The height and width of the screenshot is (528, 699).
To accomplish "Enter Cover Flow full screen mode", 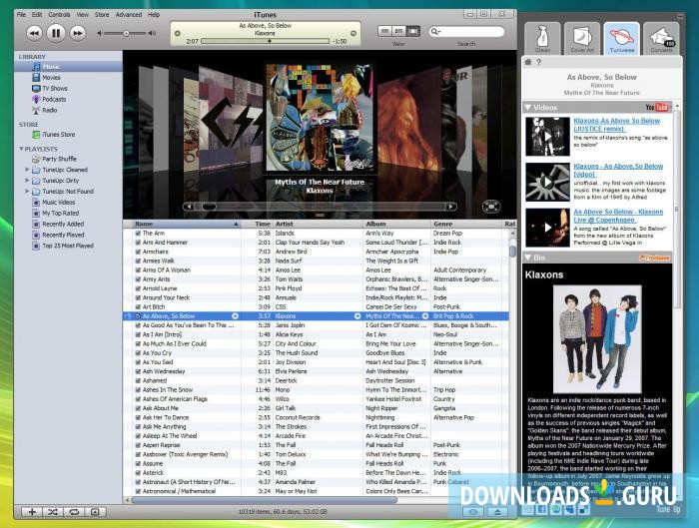I will tap(491, 207).
